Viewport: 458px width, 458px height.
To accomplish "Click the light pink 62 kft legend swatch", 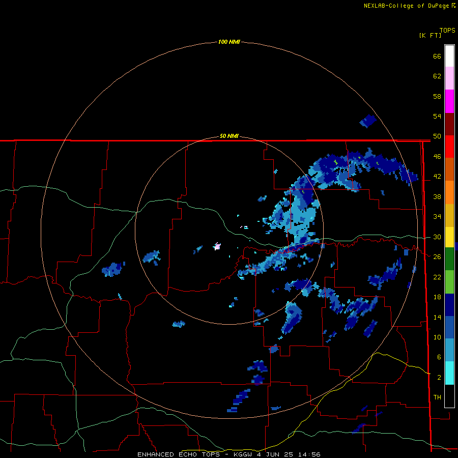I will 449,78.
